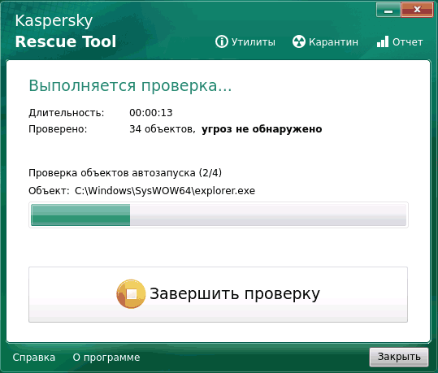Open the Справка link
Image resolution: width=438 pixels, height=373 pixels.
tap(34, 358)
